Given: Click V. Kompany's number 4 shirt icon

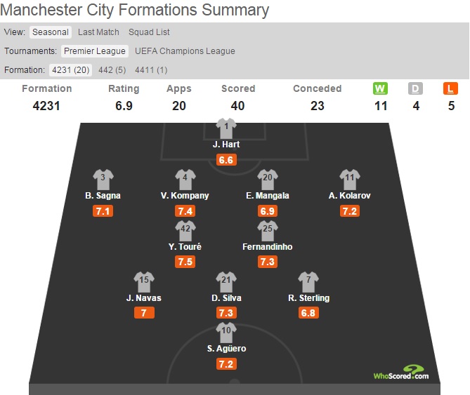Looking at the screenshot, I should pos(185,179).
